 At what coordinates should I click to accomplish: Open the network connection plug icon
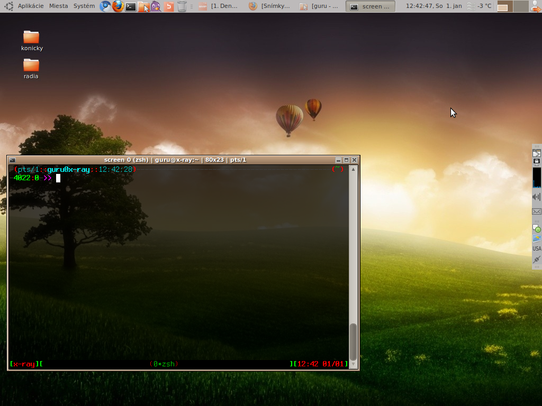coord(537,259)
